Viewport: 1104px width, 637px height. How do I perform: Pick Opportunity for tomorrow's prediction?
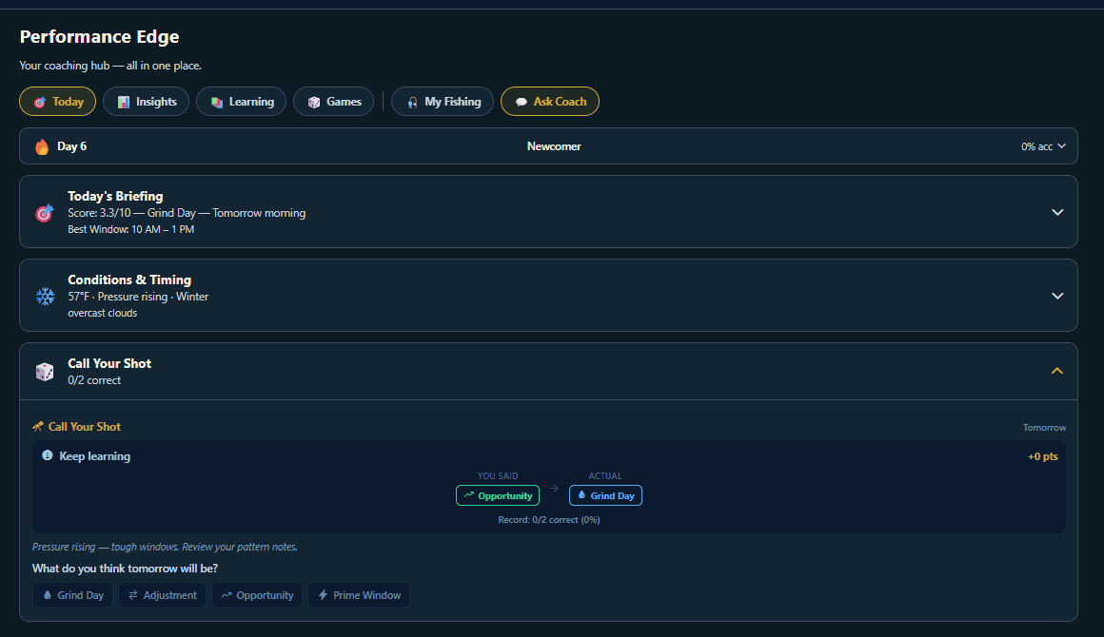[257, 595]
